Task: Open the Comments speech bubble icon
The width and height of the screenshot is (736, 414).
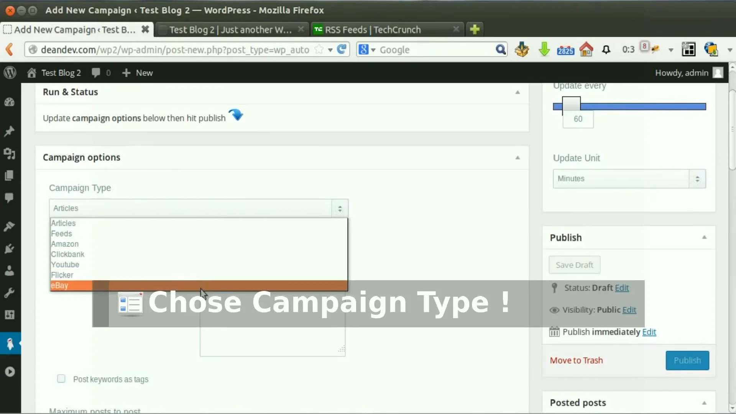Action: (10, 198)
